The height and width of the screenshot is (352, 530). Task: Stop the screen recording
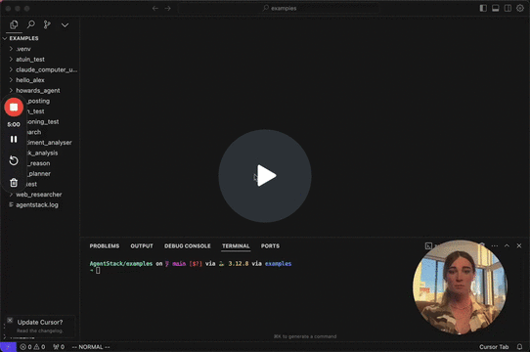[14, 108]
